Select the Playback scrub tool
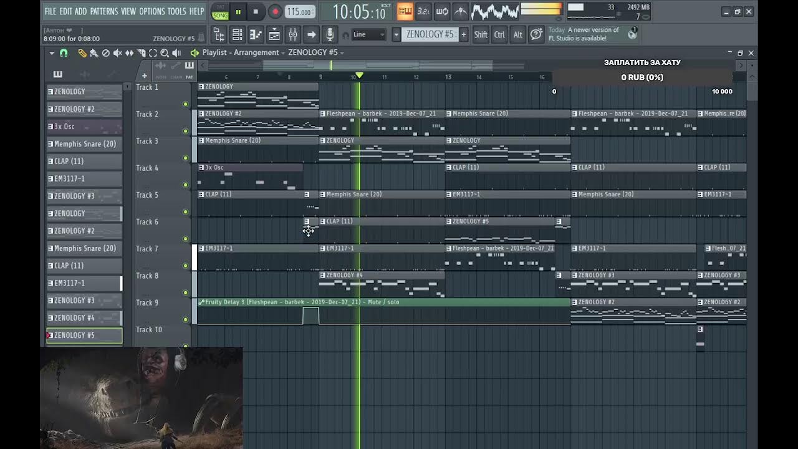 [176, 53]
